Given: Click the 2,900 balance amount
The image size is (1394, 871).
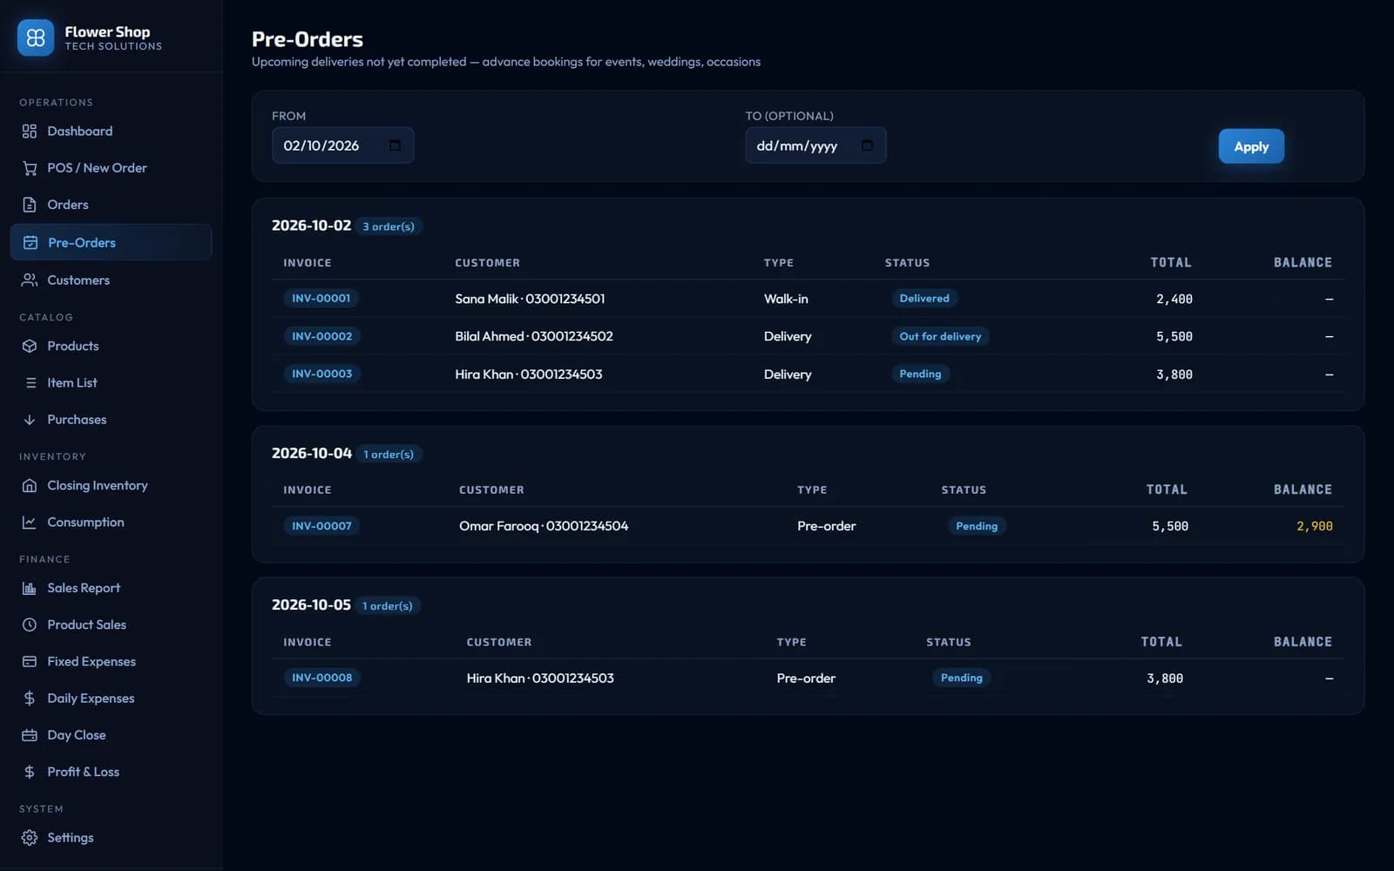Looking at the screenshot, I should click(1314, 526).
